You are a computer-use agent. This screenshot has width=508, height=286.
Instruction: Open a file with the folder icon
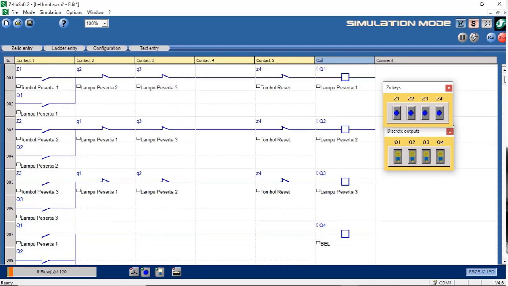[18, 23]
